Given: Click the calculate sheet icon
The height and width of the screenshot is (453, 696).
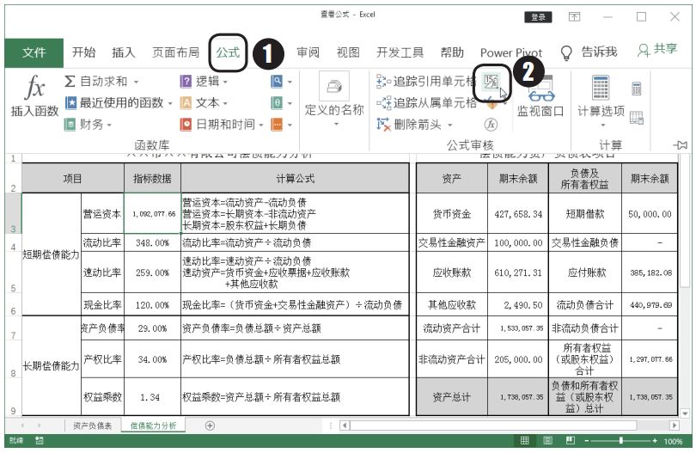Looking at the screenshot, I should pyautogui.click(x=637, y=118).
